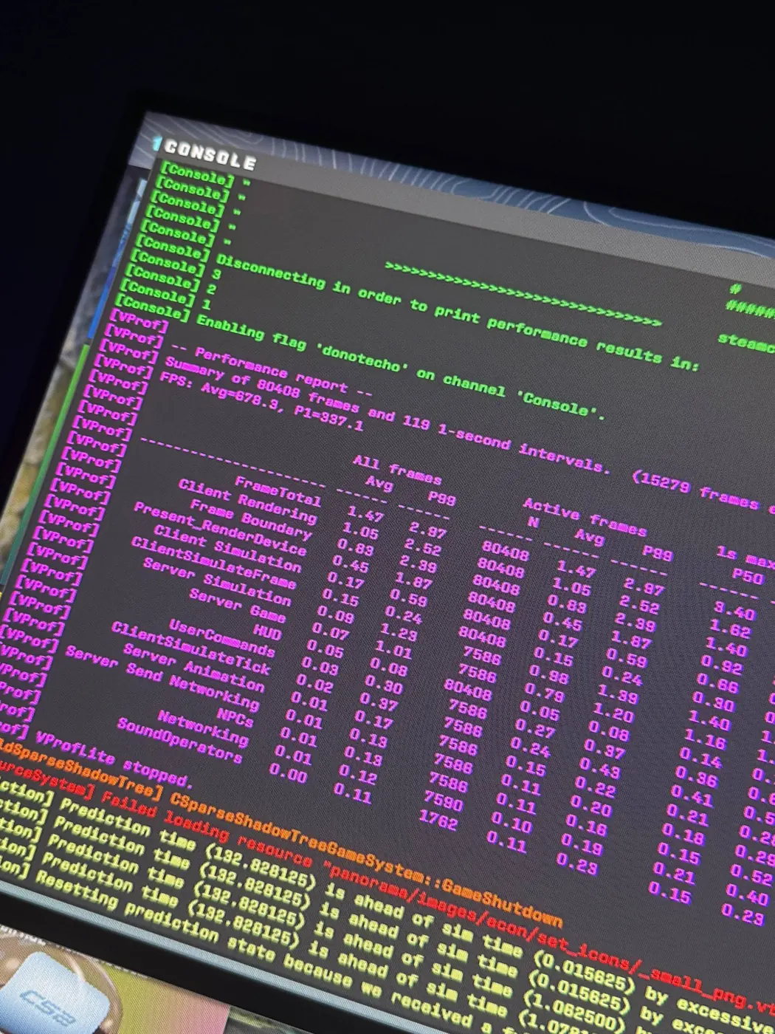The width and height of the screenshot is (775, 1034).
Task: Click the '1s max' column header
Action: (745, 558)
